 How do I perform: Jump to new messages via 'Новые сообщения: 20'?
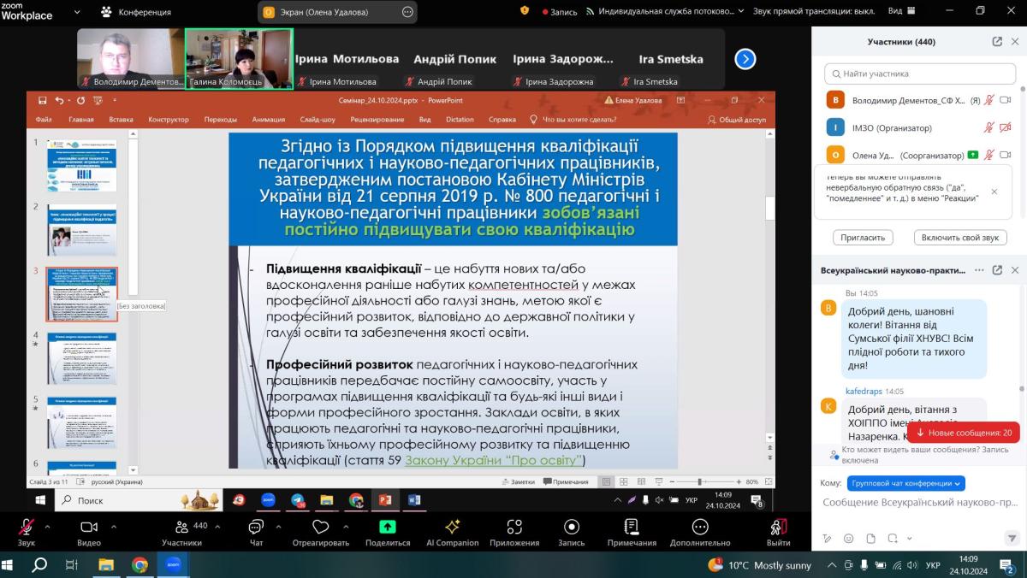(963, 433)
